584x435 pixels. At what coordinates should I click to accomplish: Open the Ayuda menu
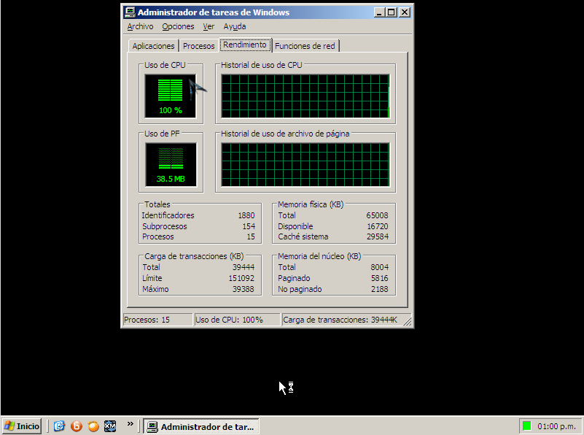[x=235, y=26]
